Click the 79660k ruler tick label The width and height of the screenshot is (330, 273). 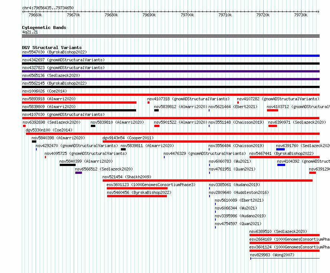pos(35,15)
